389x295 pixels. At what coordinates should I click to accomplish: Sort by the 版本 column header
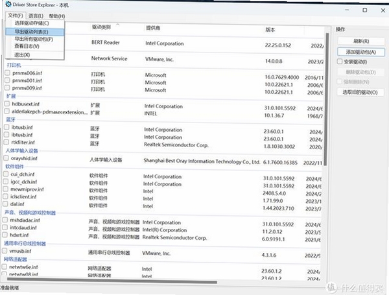pos(270,30)
